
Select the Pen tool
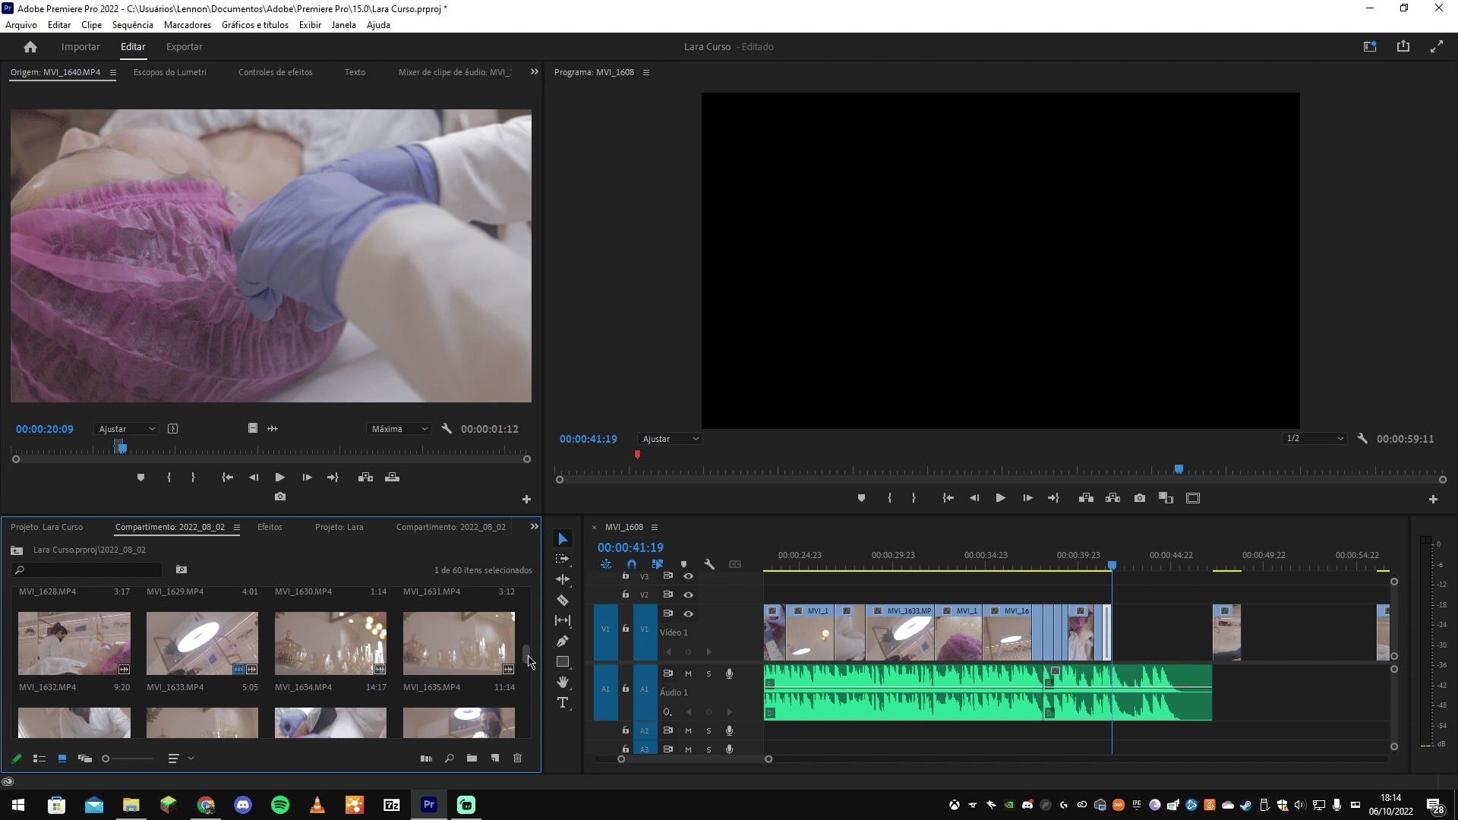point(563,641)
